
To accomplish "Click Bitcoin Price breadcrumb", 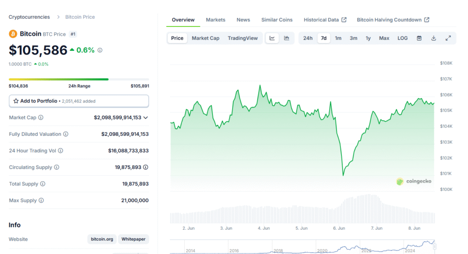I will point(80,17).
